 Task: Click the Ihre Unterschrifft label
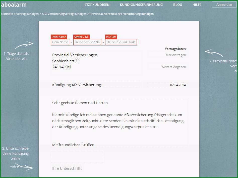pos(67,168)
